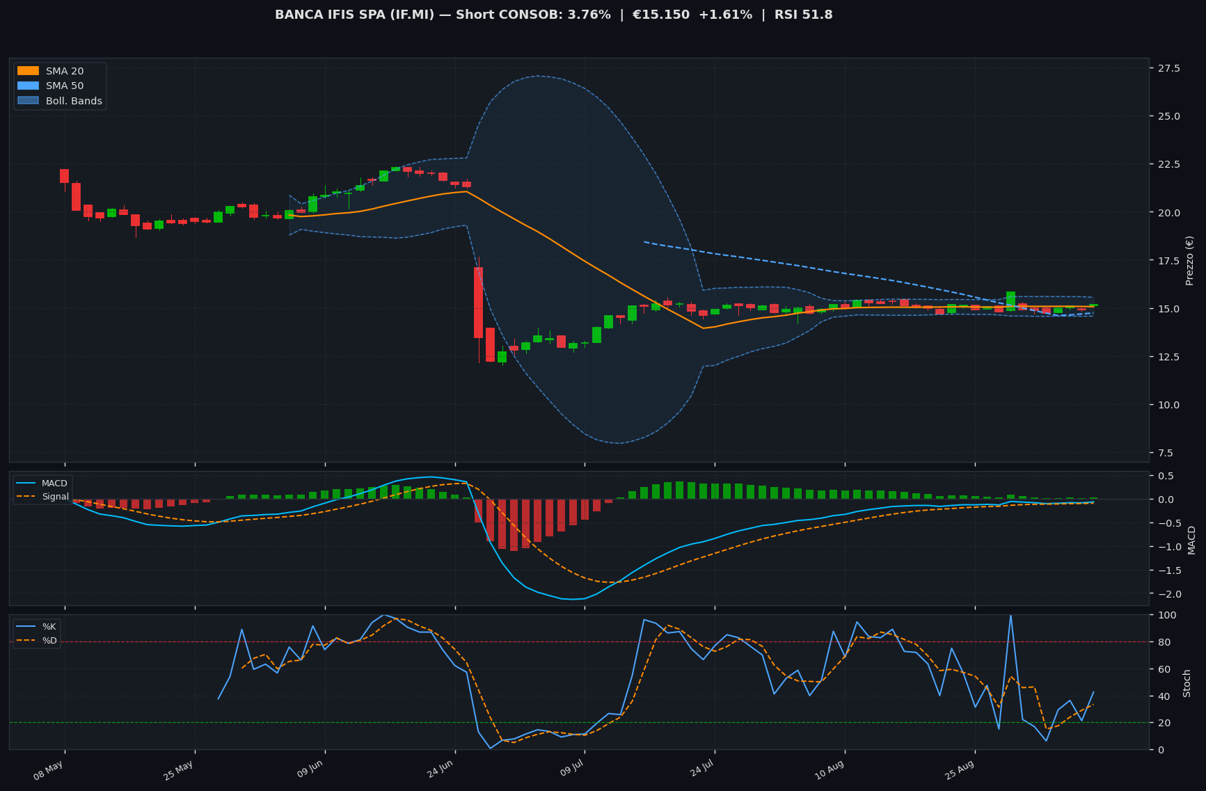Click the 'SMA 50' legend label

[65, 86]
